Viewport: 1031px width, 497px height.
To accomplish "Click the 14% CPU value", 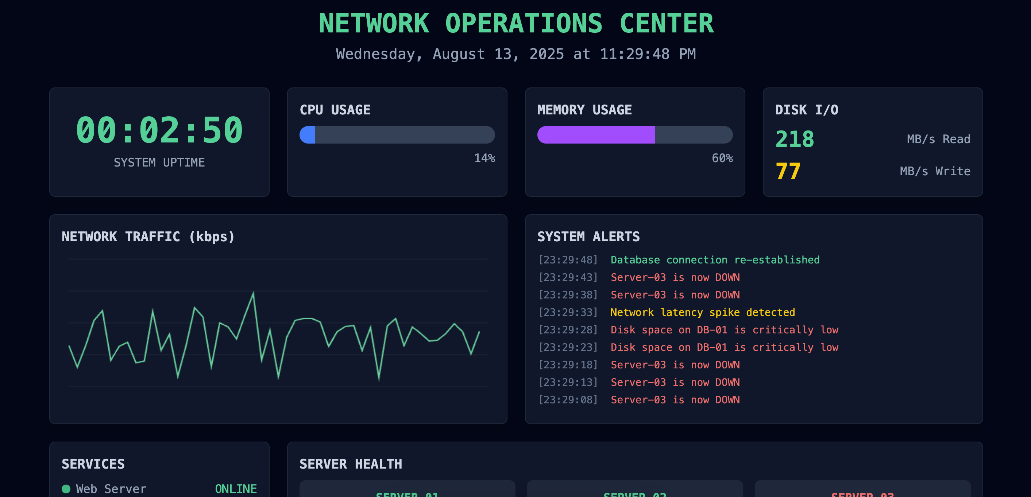I will point(484,158).
